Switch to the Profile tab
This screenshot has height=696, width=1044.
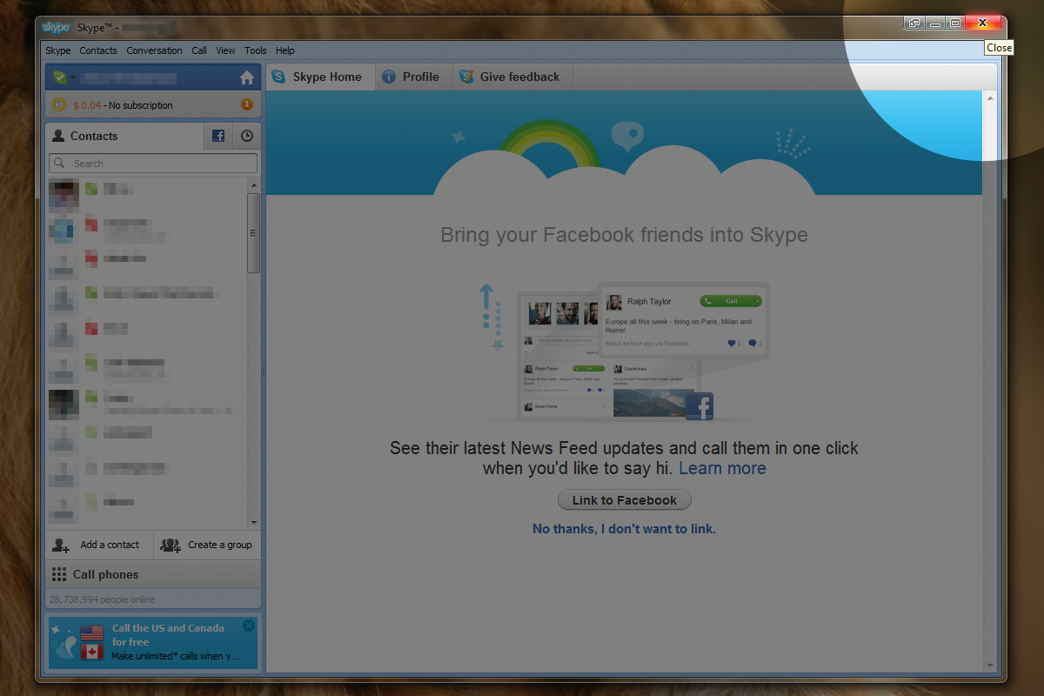(412, 77)
